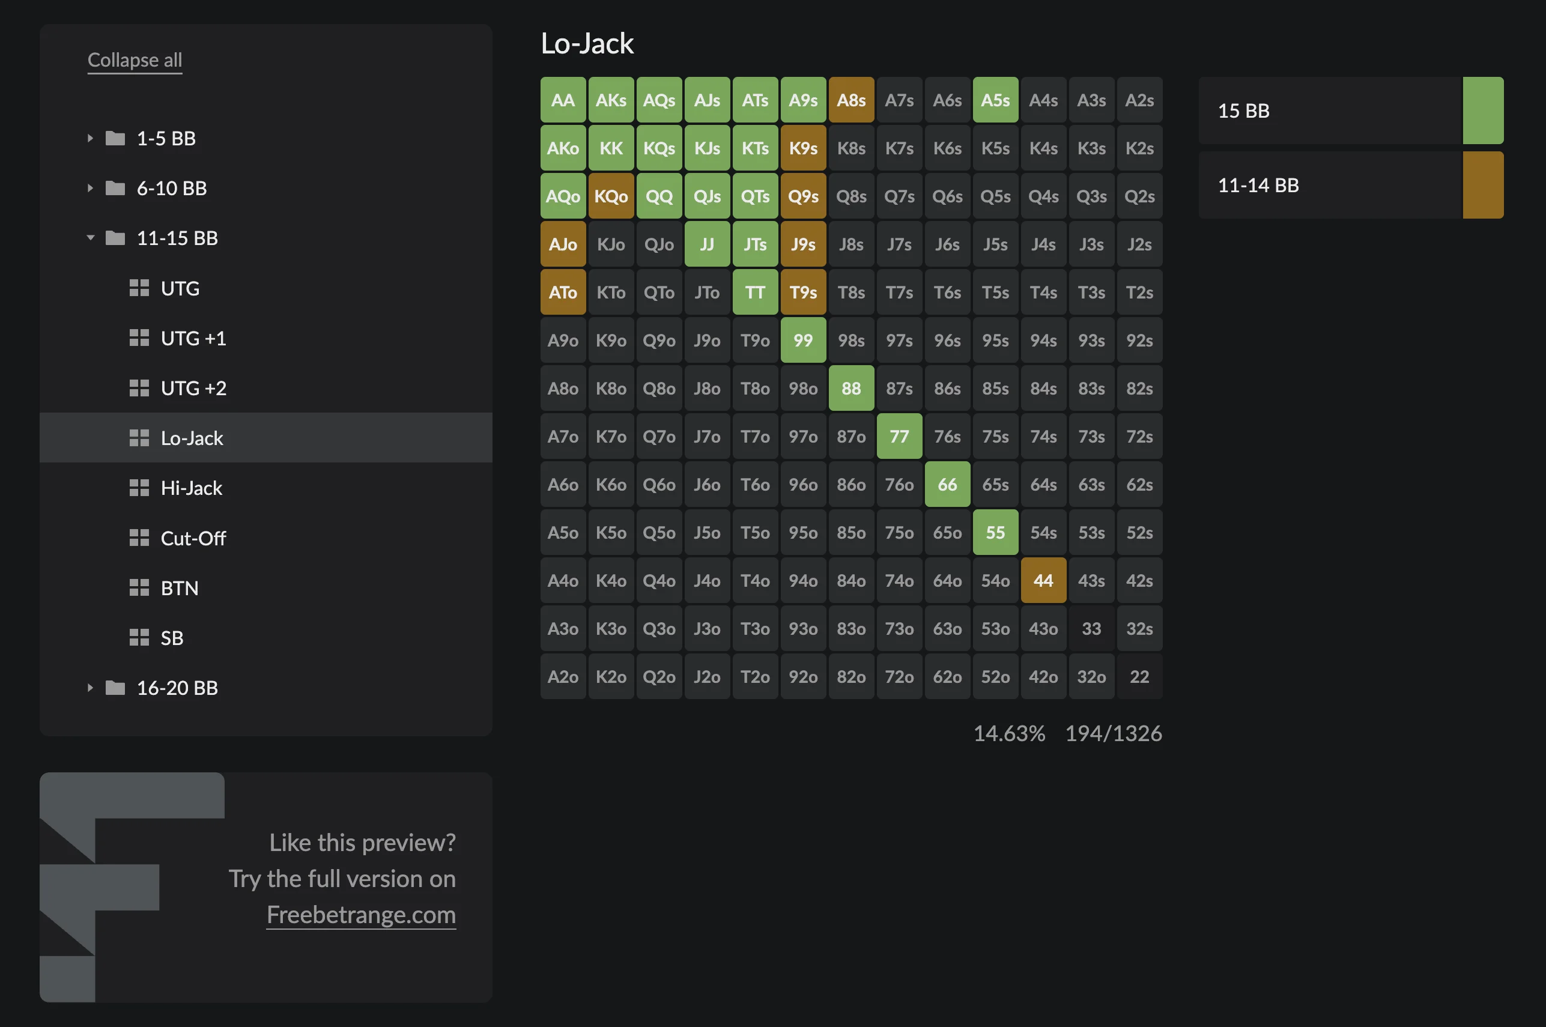1546x1027 pixels.
Task: Click the 77 pair cell
Action: 899,436
